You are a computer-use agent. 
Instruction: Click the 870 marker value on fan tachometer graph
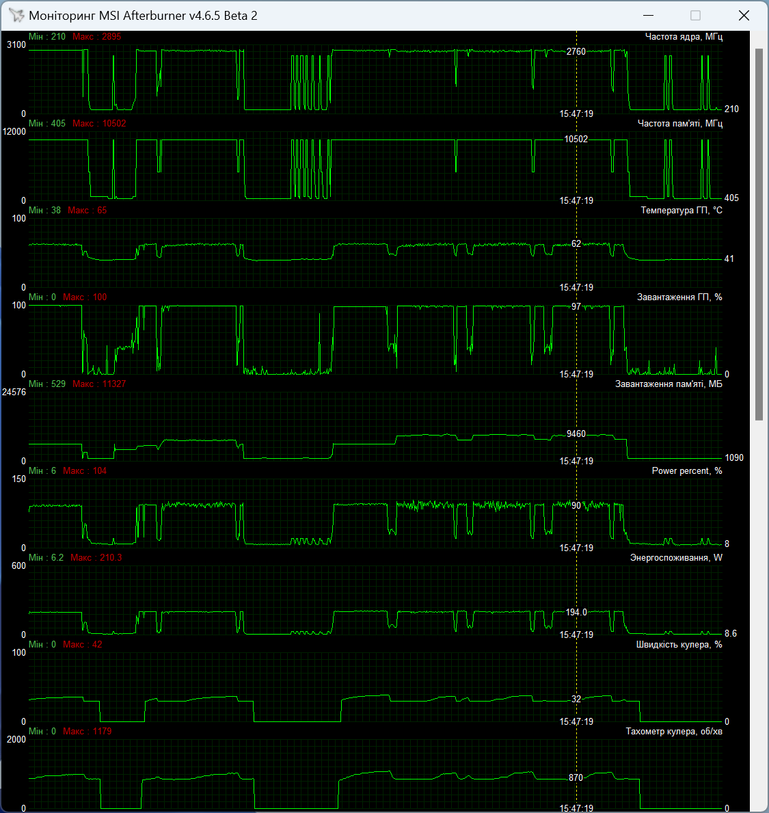click(576, 777)
